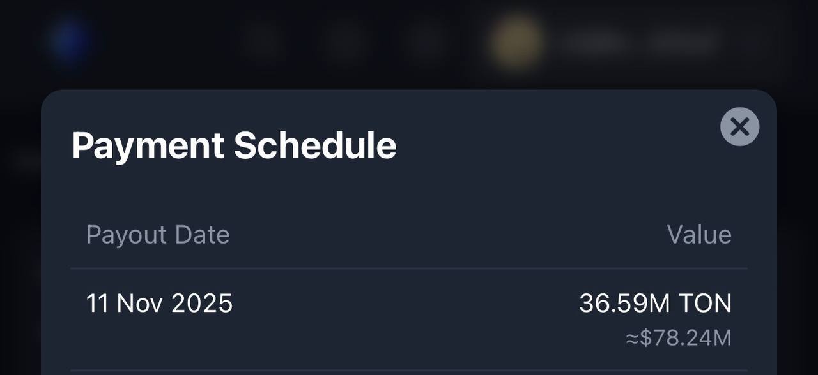Image resolution: width=818 pixels, height=375 pixels.
Task: Click the middle of three dark header icons
Action: point(346,41)
